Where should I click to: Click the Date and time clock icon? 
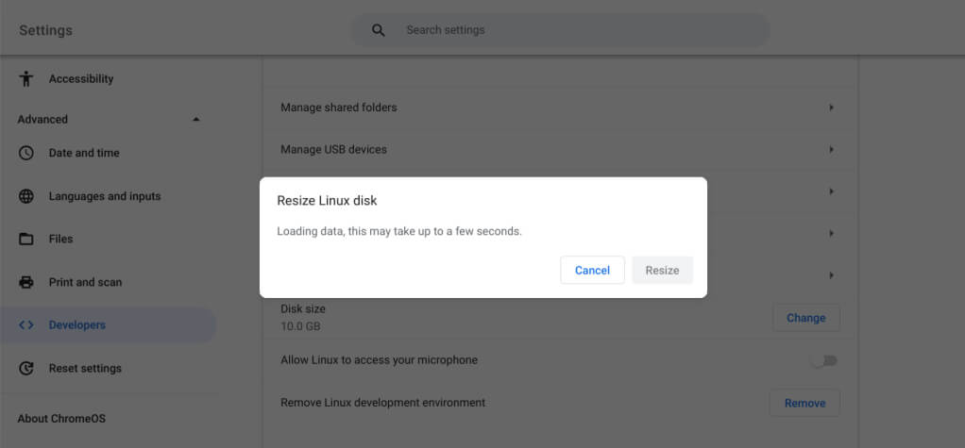coord(26,153)
